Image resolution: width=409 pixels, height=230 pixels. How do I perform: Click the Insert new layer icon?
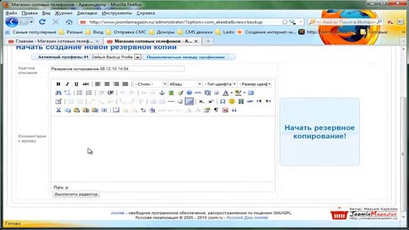coord(116,110)
